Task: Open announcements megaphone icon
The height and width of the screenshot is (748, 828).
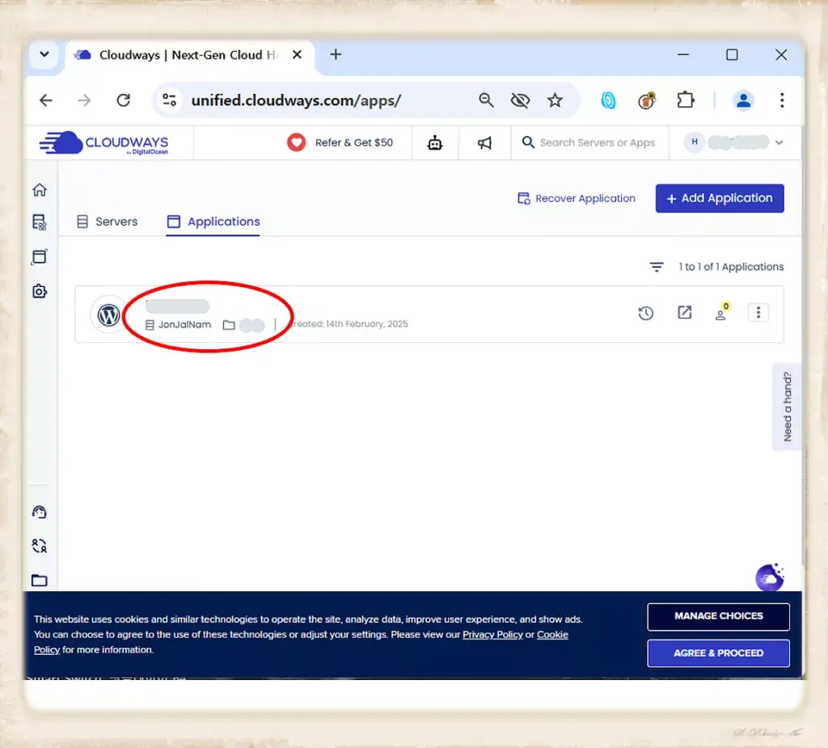Action: tap(484, 143)
